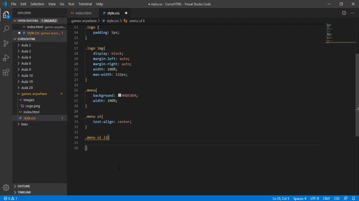359x201 pixels.
Task: Open the Run and Debug view
Action: point(6,58)
